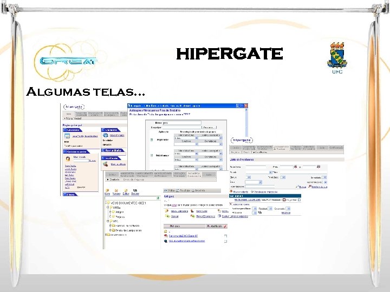This screenshot has height=292, width=390.
Task: Select the first gray tab of the documents window
Action: 112,175
